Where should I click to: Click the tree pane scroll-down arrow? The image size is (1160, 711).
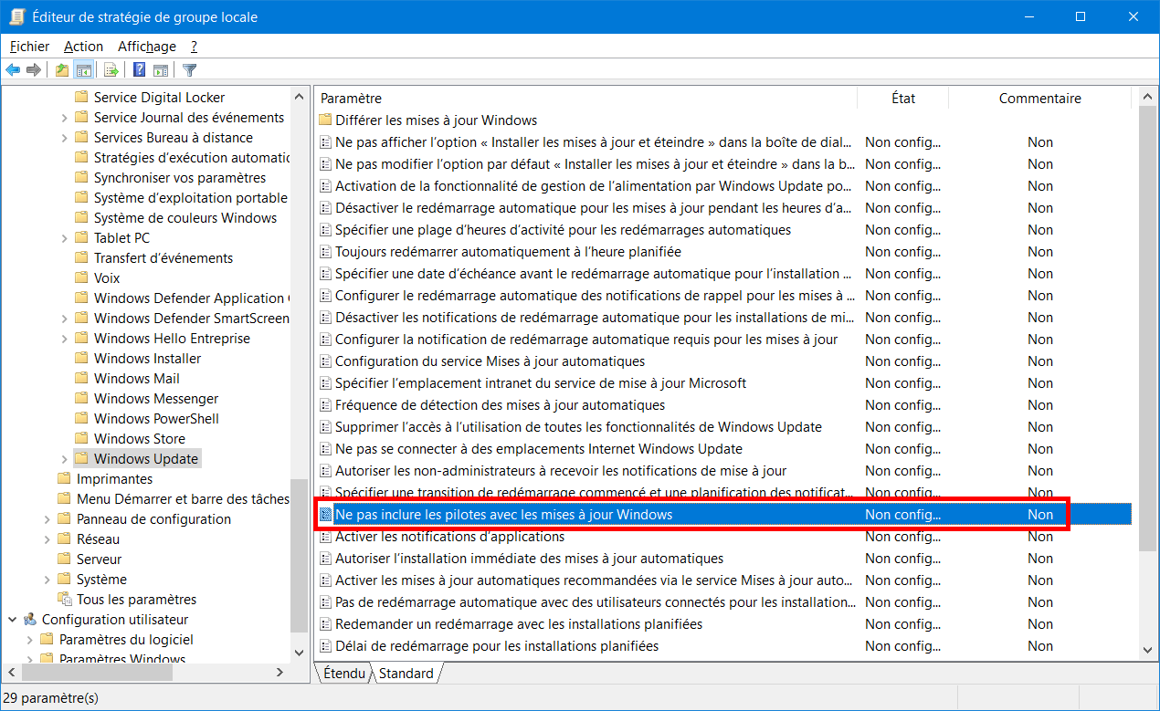point(299,653)
